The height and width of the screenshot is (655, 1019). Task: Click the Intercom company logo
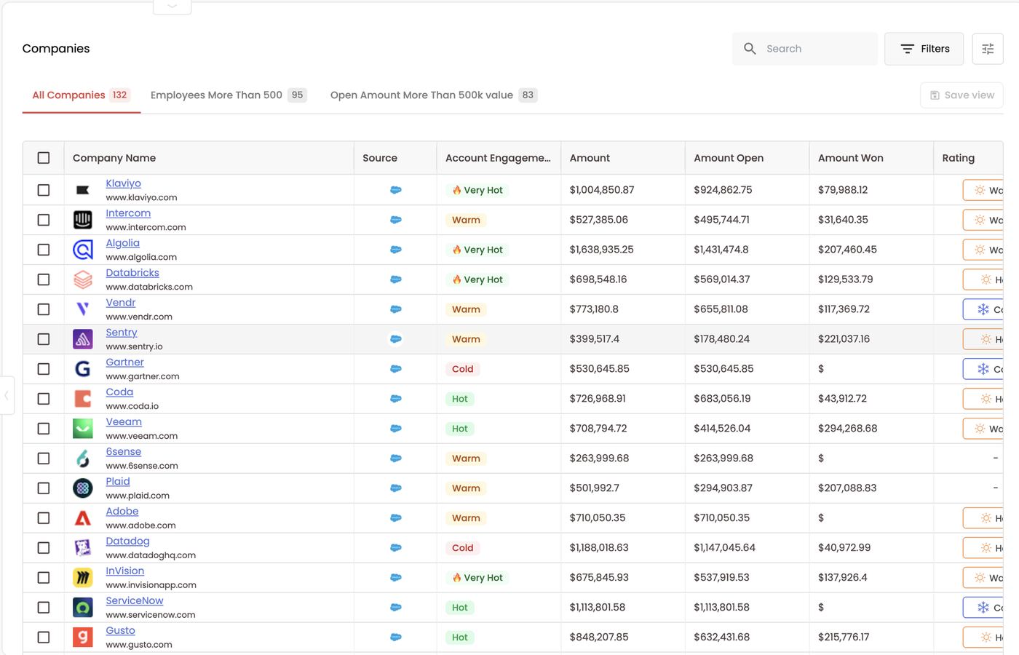click(83, 220)
